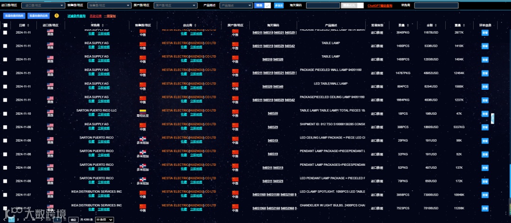Click 收藏 under SARTON PUERTO RICO LLC buyer
The image size is (511, 223).
[92, 115]
